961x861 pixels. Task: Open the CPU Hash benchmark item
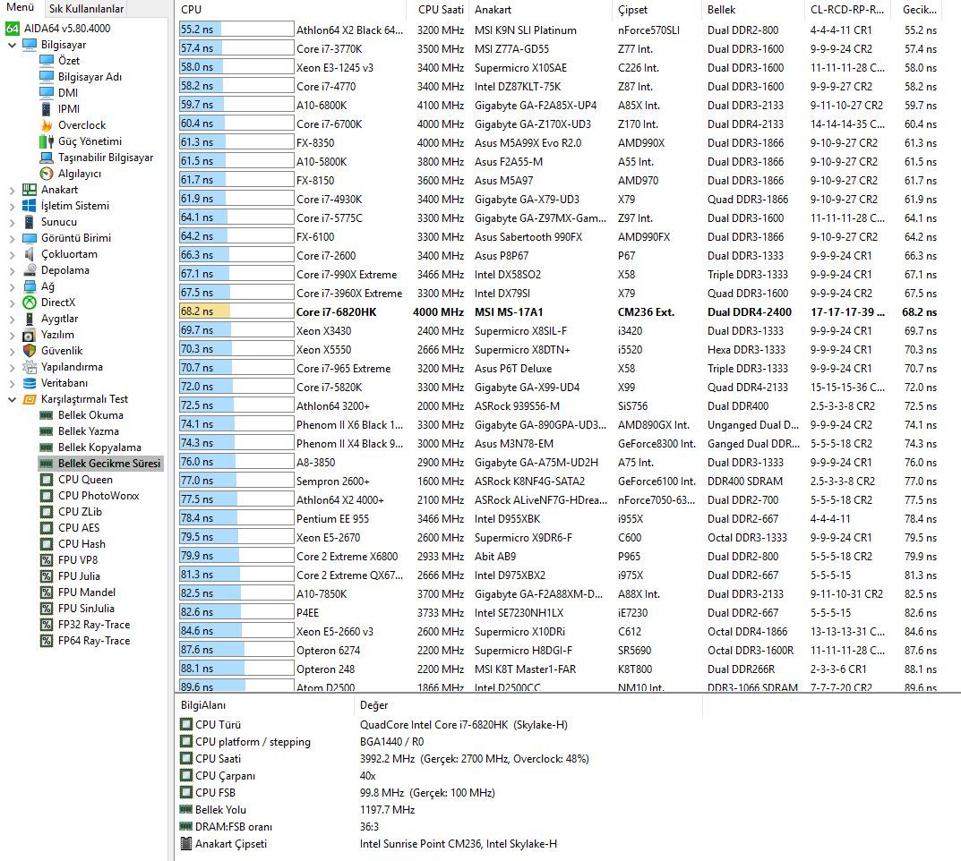pyautogui.click(x=82, y=544)
